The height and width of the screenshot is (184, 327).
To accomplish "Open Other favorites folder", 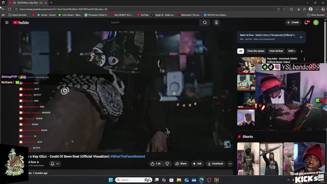I will [x=316, y=15].
